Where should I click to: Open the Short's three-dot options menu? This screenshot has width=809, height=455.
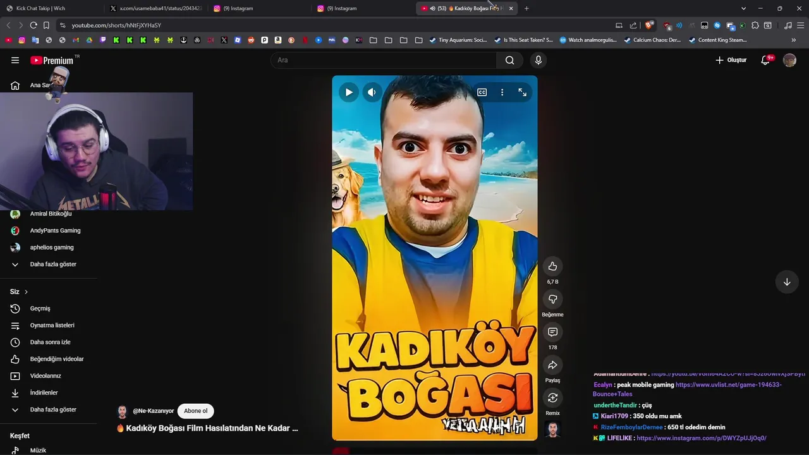502,92
